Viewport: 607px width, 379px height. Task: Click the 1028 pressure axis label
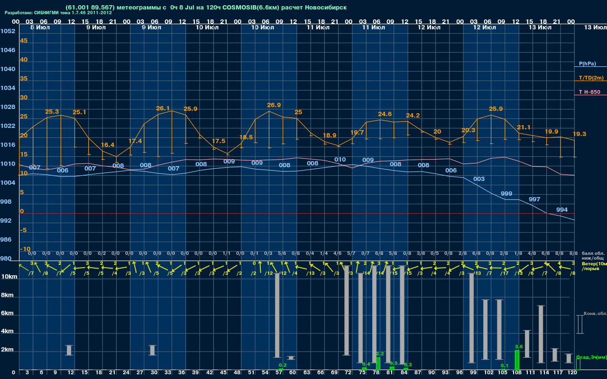coord(8,107)
